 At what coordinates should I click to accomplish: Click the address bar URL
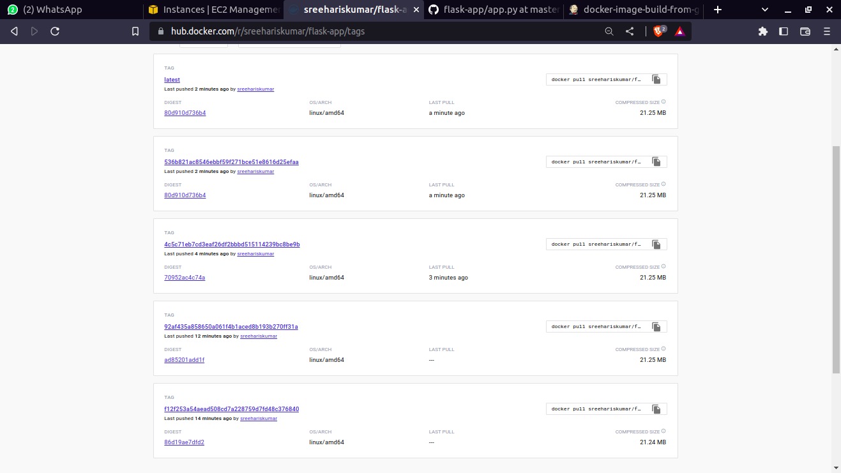tap(268, 31)
